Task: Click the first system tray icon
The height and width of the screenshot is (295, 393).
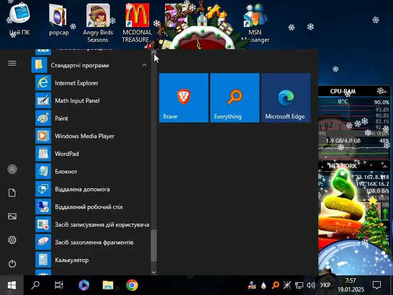Action: 252,286
